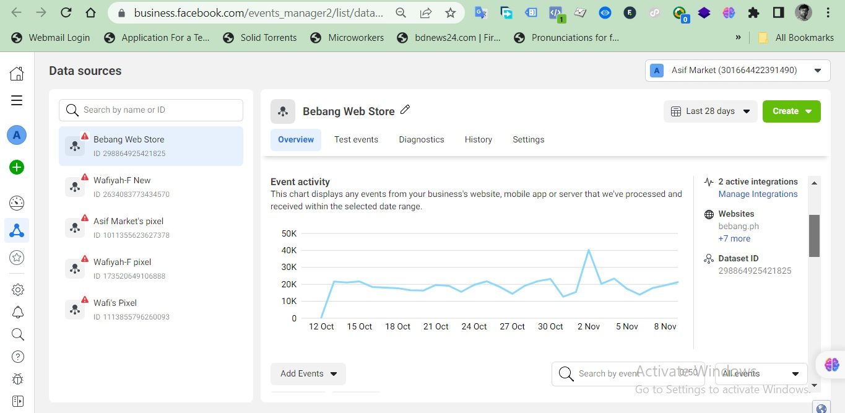Expand the Add Events dropdown
The height and width of the screenshot is (413, 845).
tap(308, 373)
